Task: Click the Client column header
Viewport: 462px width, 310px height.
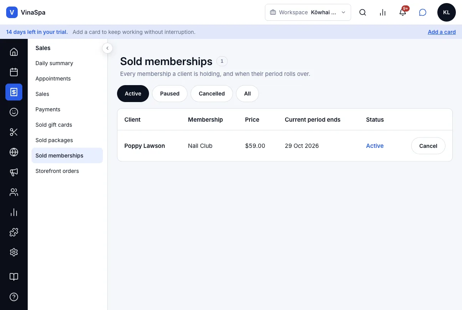Action: [132, 120]
